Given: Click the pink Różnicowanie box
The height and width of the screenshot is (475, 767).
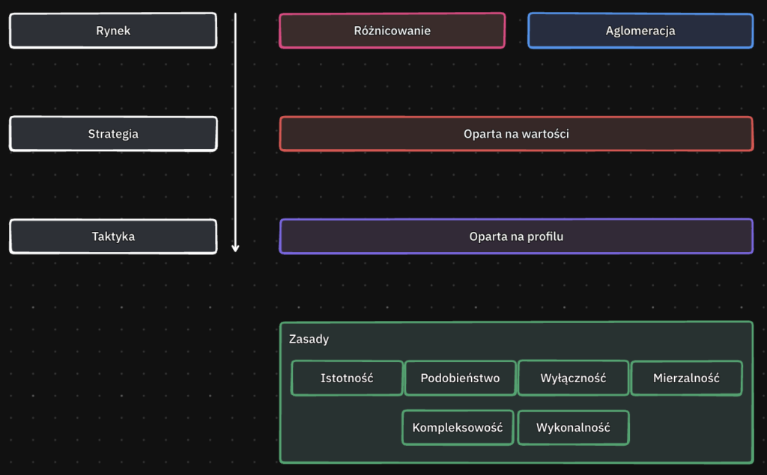Looking at the screenshot, I should coord(392,31).
